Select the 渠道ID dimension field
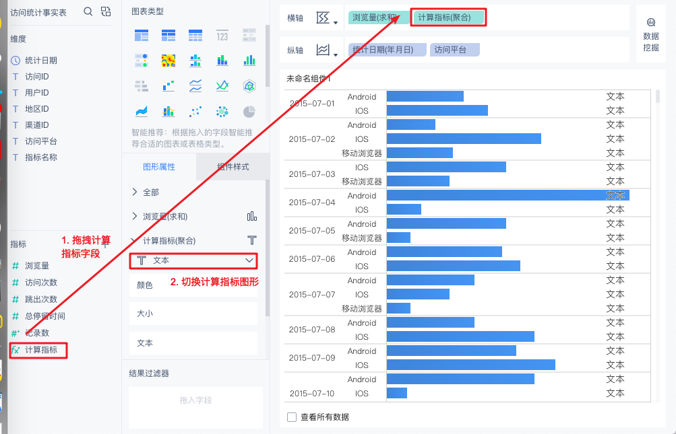Viewport: 676px width, 434px height. tap(37, 125)
